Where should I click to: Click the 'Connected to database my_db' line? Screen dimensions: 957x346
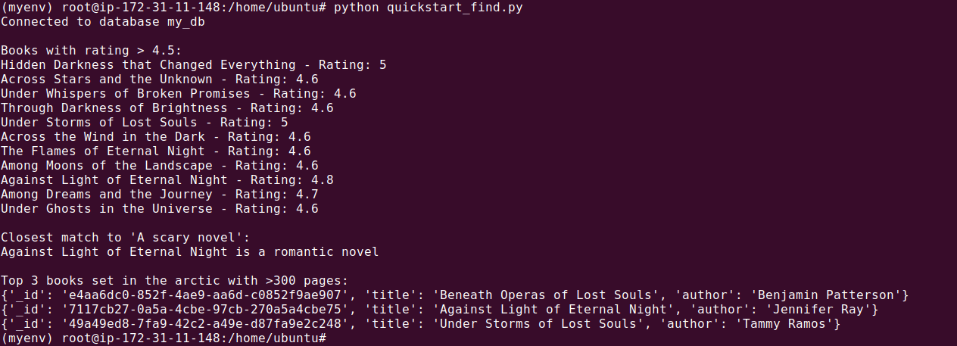click(x=103, y=22)
